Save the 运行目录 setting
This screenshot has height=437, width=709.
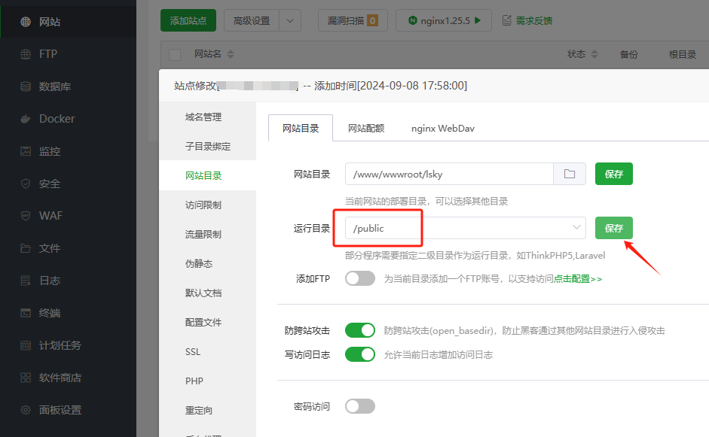(613, 228)
